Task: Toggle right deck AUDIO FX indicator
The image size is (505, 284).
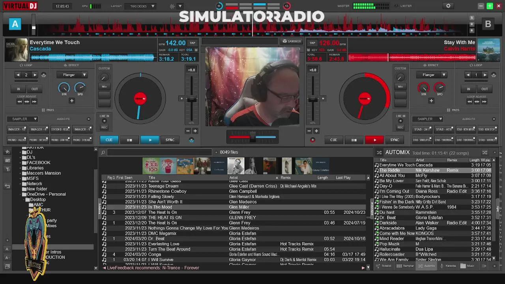Action: (x=494, y=119)
